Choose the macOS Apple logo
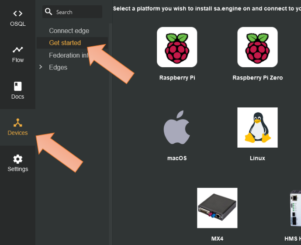The height and width of the screenshot is (245, 301). click(x=177, y=128)
